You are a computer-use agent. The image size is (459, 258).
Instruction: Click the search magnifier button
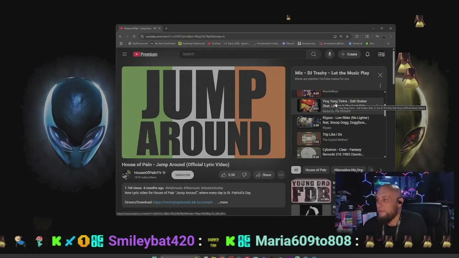click(x=313, y=54)
